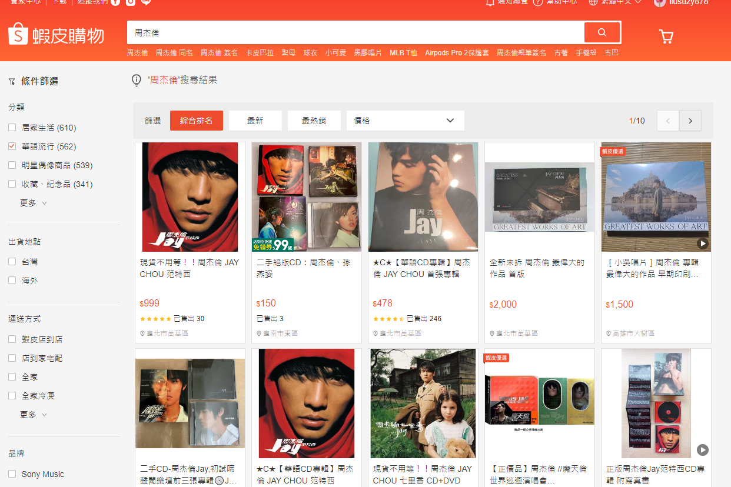
Task: Open thumbnail of 二手CD-周杰倫Jay 前三張專輯
Action: click(190, 403)
